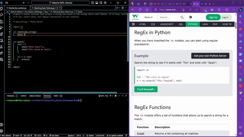Open browser Settings and more ellipsis
This screenshot has width=244, height=137.
click(234, 10)
